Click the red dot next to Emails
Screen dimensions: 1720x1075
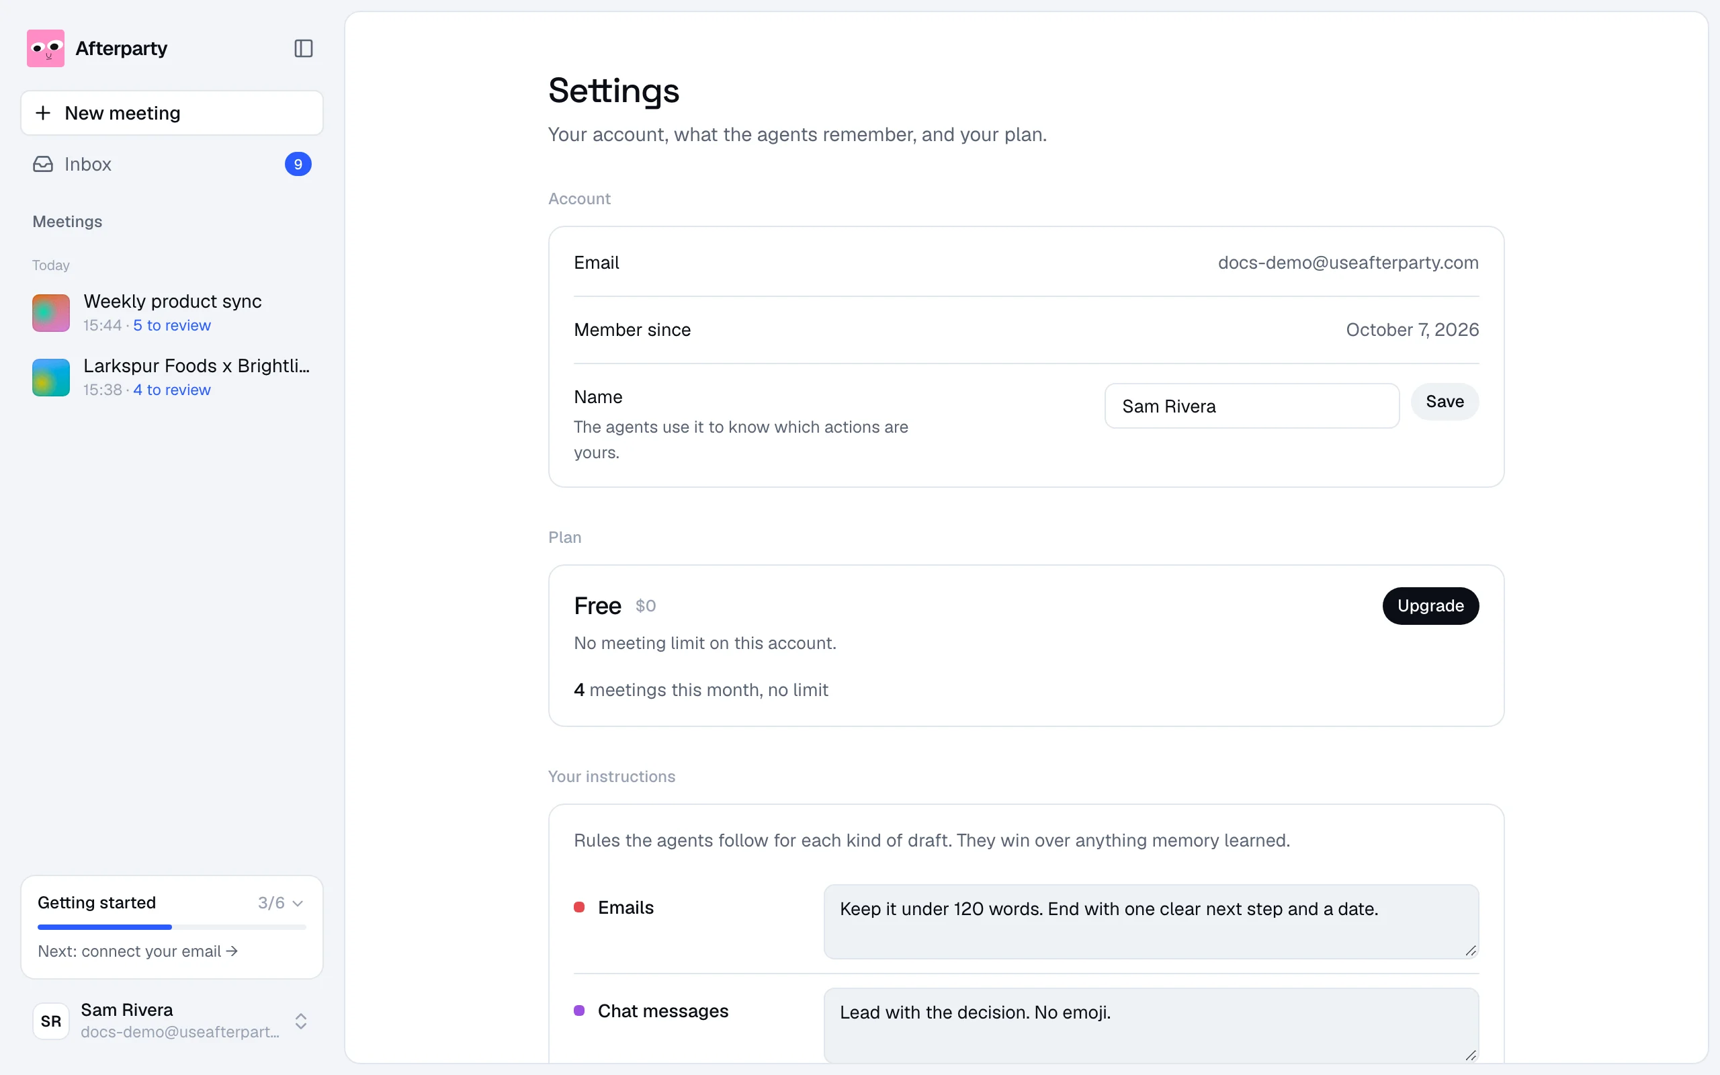(x=579, y=907)
